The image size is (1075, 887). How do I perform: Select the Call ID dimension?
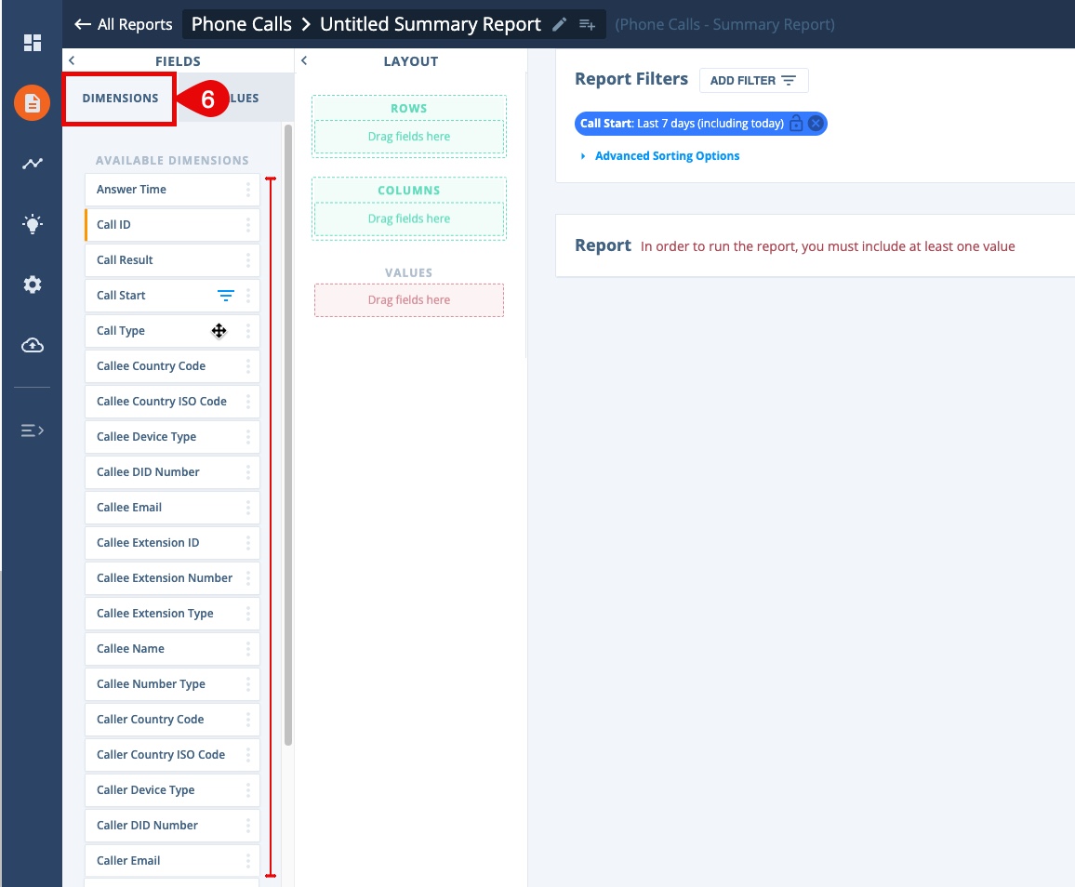(172, 225)
